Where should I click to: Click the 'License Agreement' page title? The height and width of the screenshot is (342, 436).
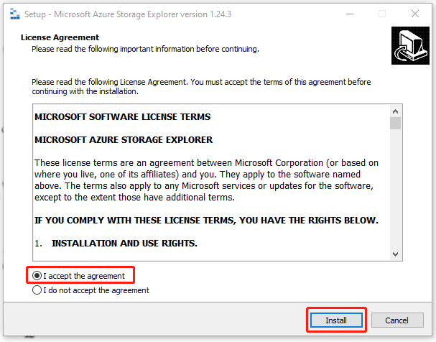click(x=60, y=37)
